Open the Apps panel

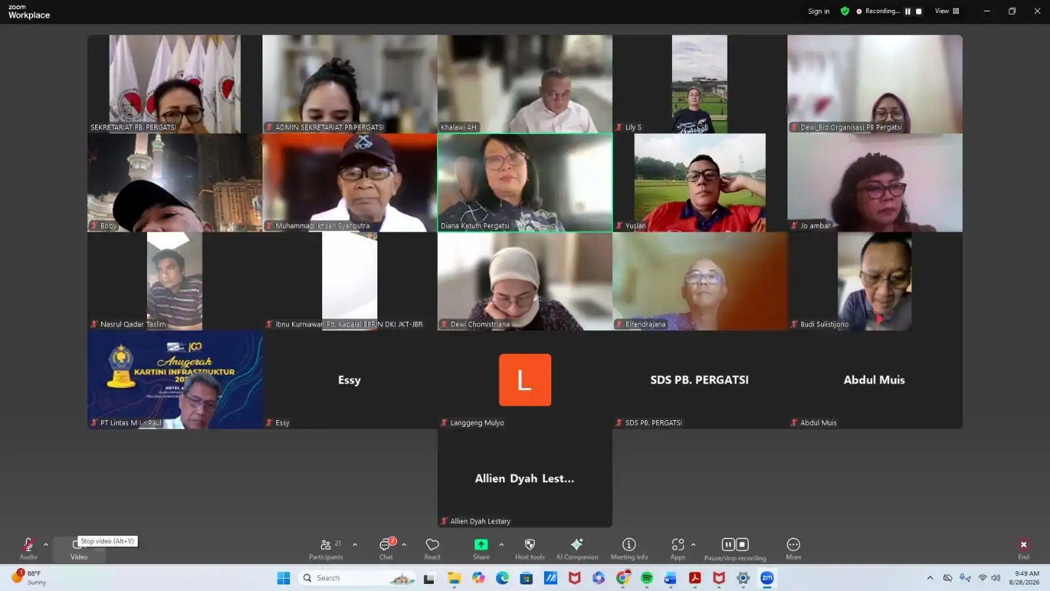coord(678,548)
